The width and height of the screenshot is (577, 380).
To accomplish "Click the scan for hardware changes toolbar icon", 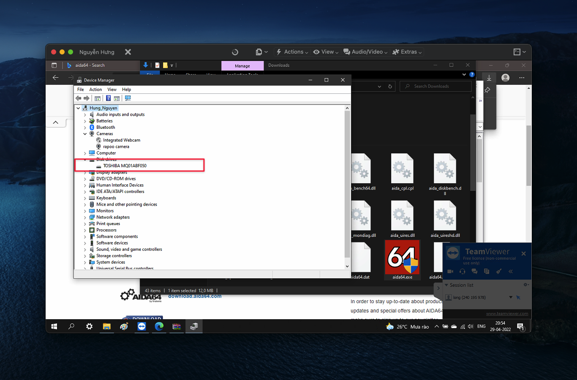I will [x=128, y=98].
